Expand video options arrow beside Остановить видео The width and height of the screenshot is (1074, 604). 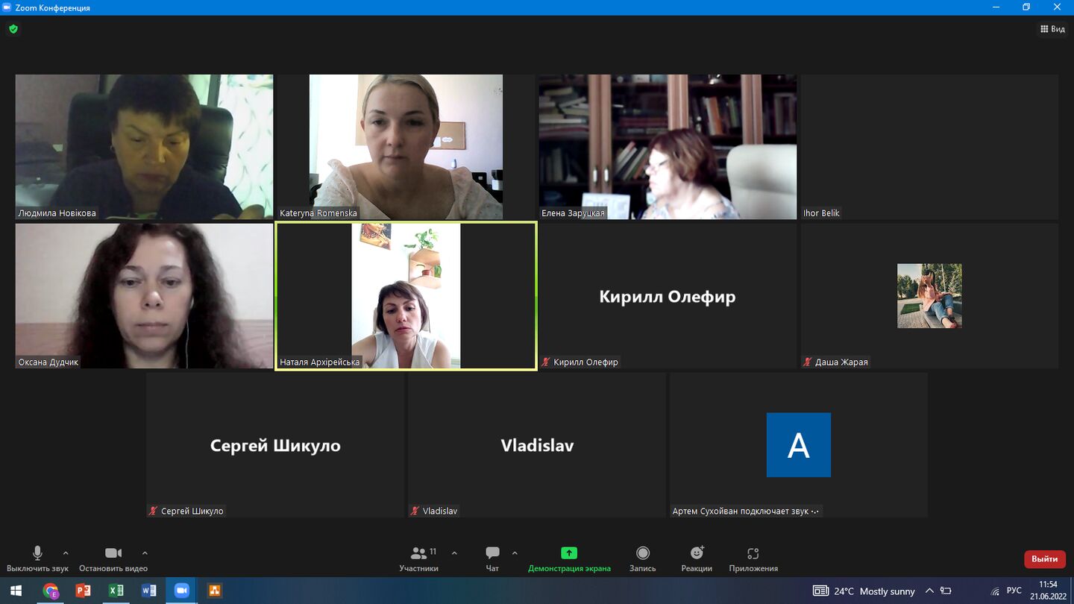tap(145, 553)
